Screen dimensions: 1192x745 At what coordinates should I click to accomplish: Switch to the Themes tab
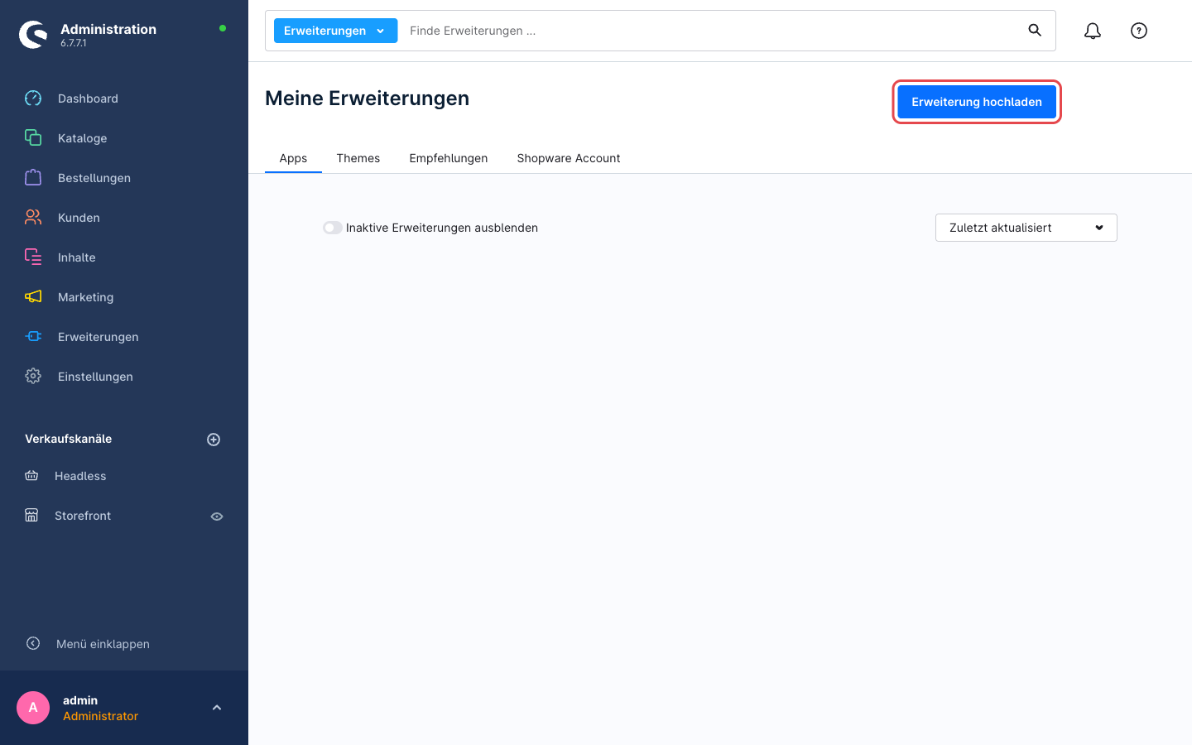pos(358,158)
